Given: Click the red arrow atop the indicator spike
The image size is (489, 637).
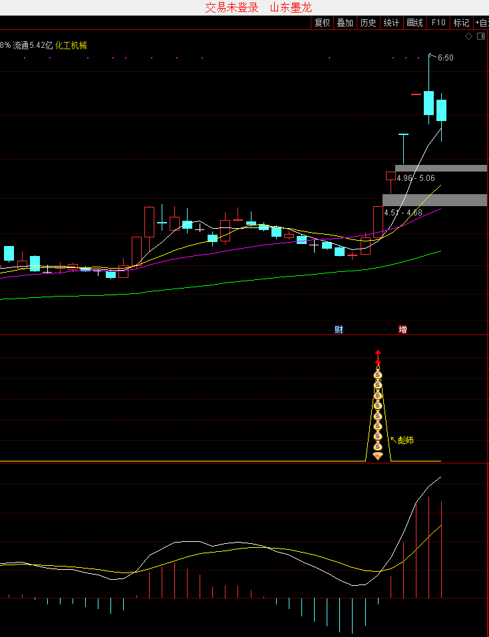Looking at the screenshot, I should (x=378, y=353).
